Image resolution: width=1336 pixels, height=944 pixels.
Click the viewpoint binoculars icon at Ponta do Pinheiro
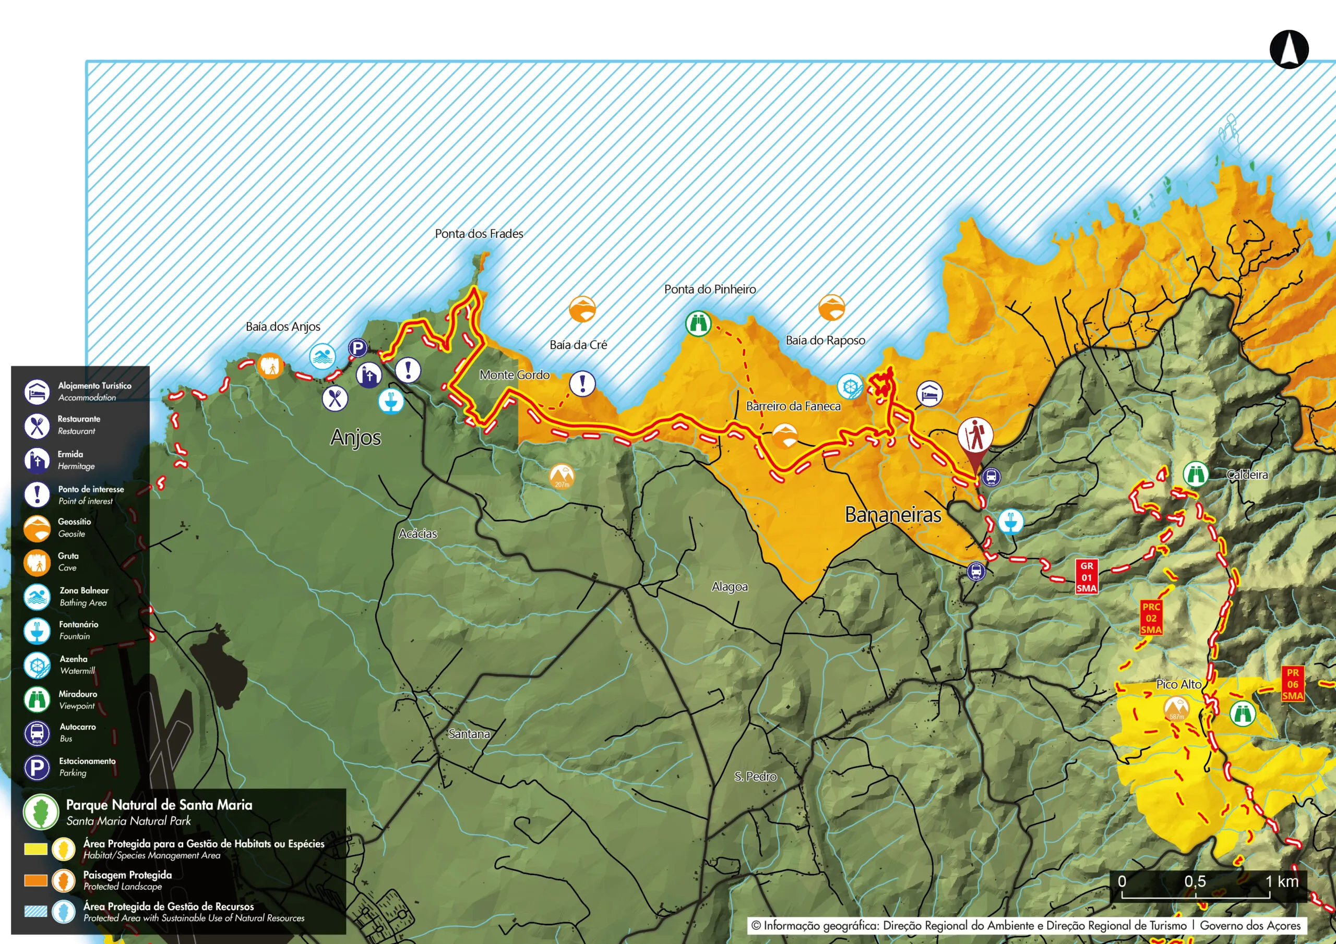[698, 323]
